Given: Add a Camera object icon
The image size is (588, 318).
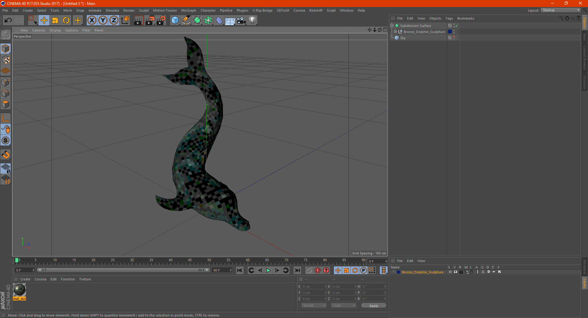Looking at the screenshot, I should pos(241,20).
